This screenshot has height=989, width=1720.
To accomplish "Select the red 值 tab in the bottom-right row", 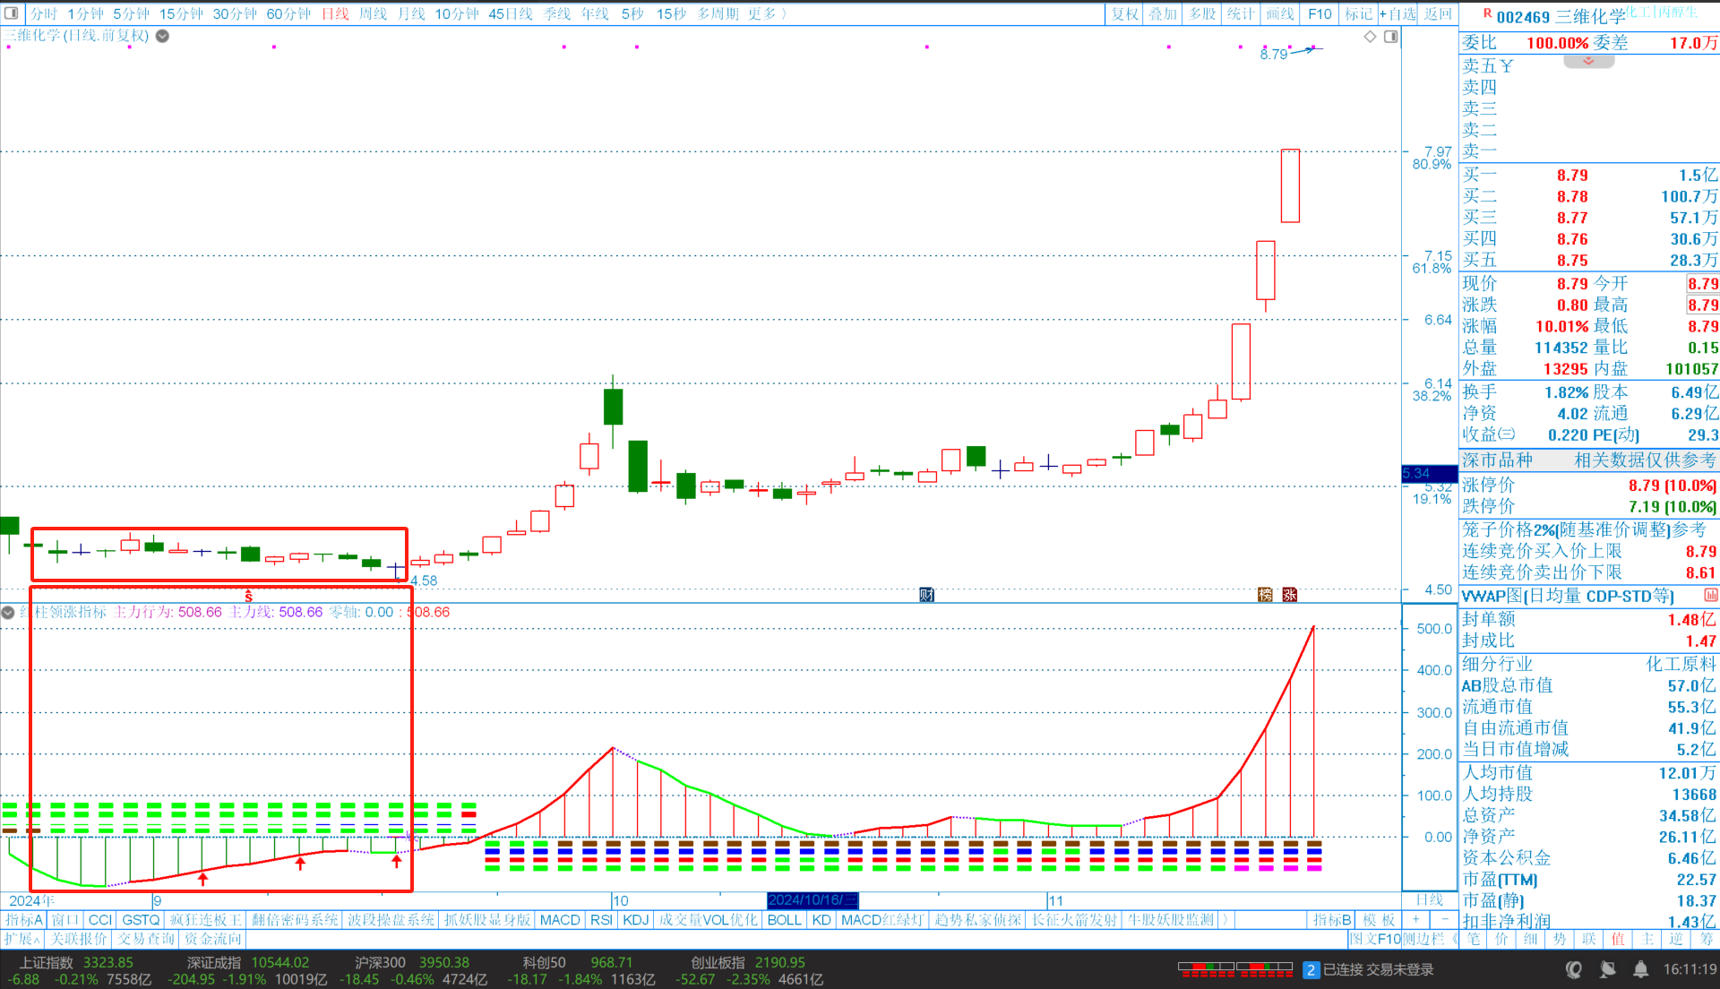I will [1618, 939].
